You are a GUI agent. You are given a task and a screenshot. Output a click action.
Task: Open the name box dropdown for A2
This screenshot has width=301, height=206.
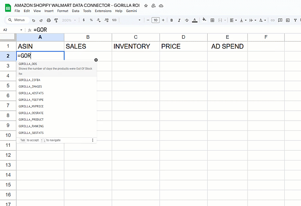point(21,30)
